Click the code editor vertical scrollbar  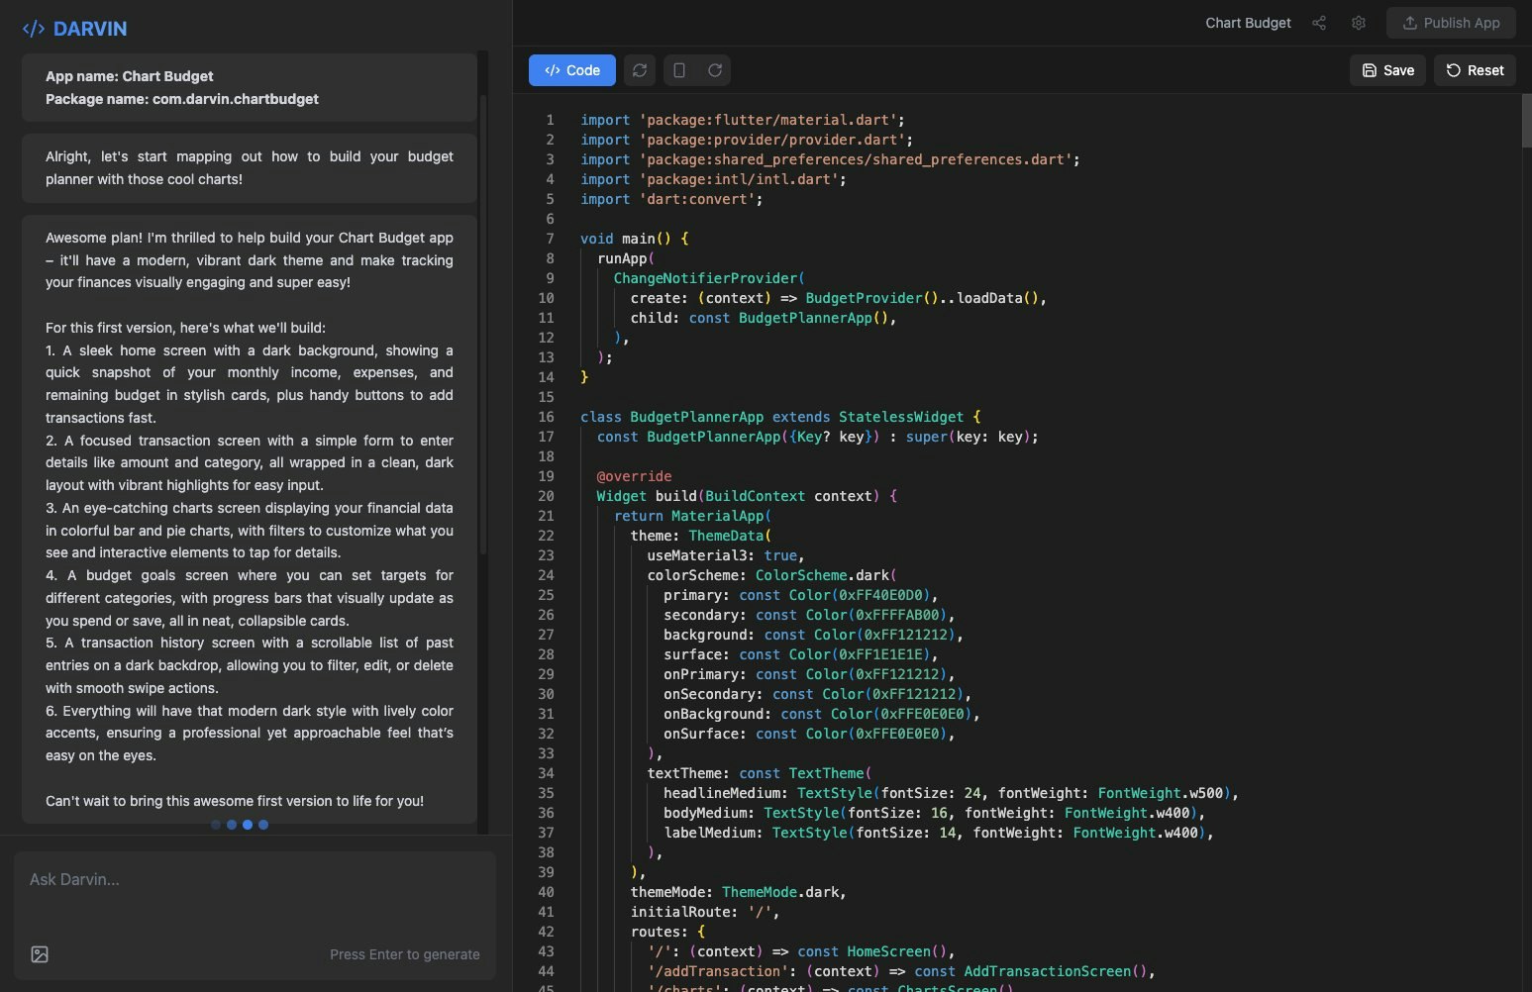point(1526,121)
